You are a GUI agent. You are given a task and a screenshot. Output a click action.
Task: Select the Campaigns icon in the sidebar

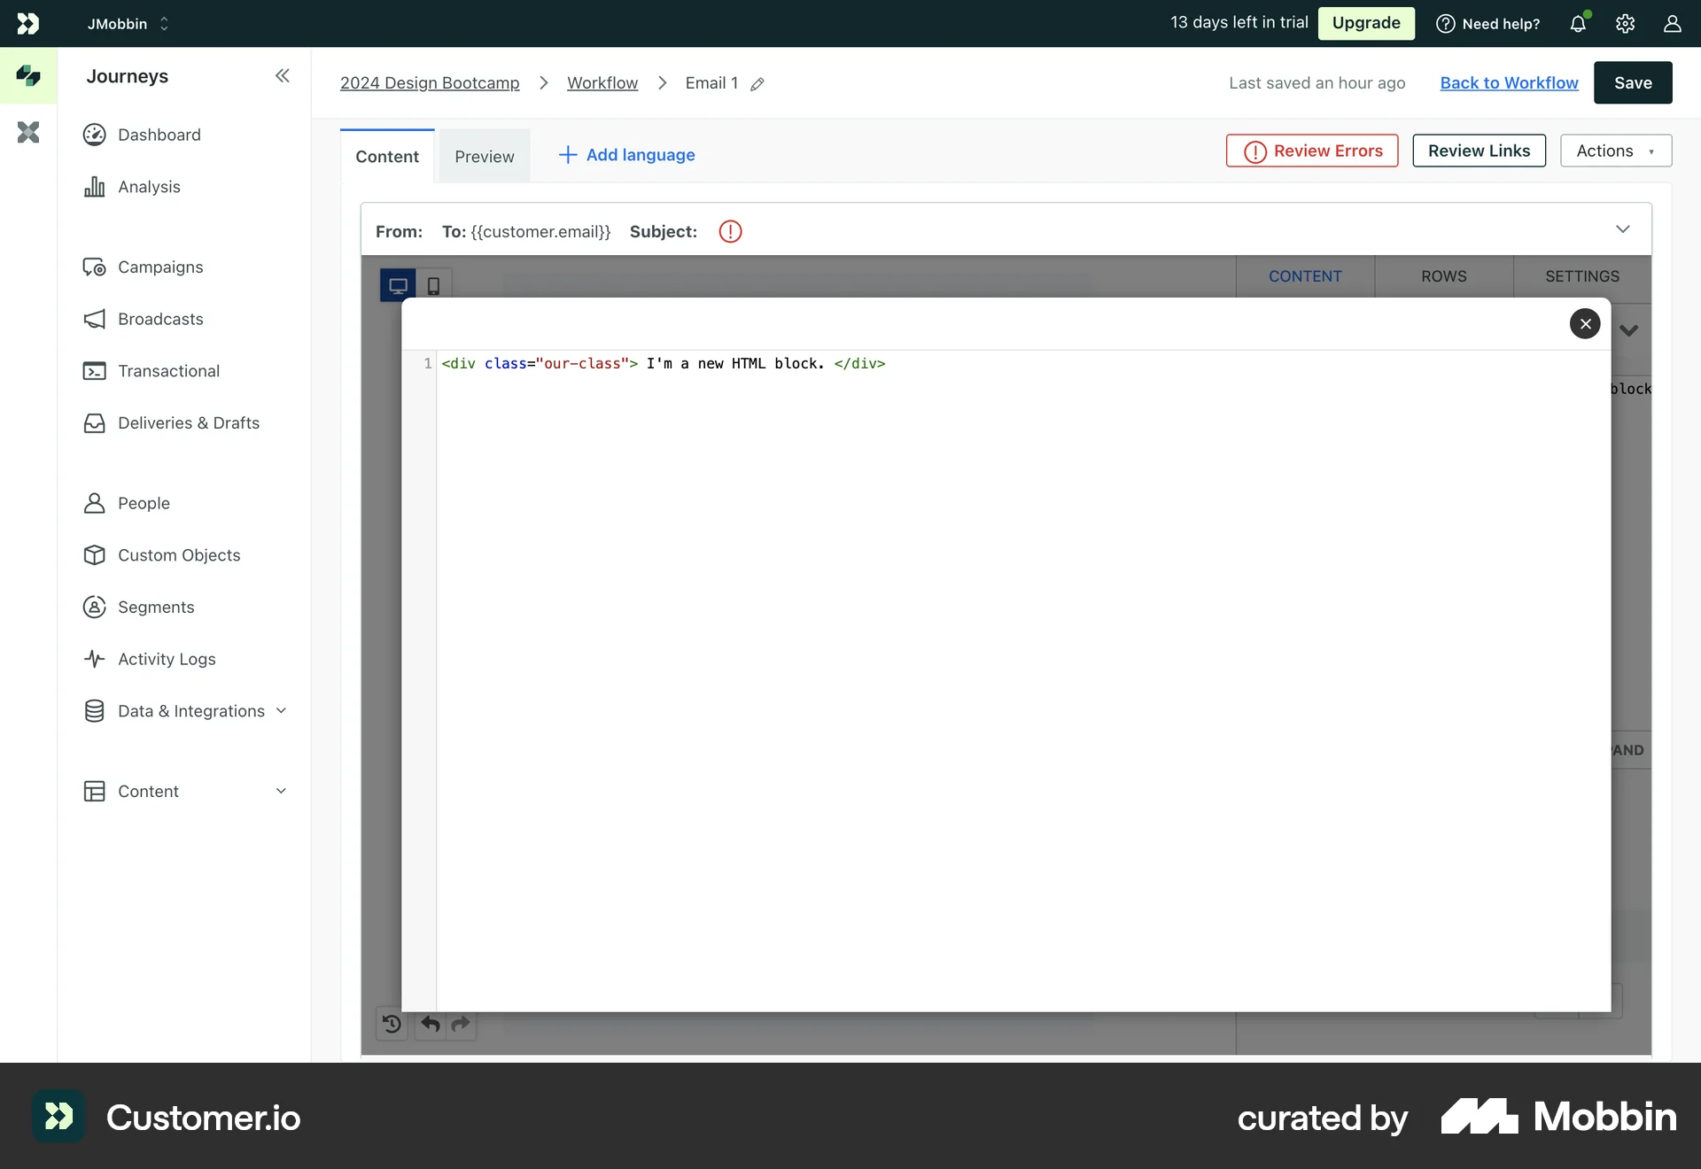(95, 267)
